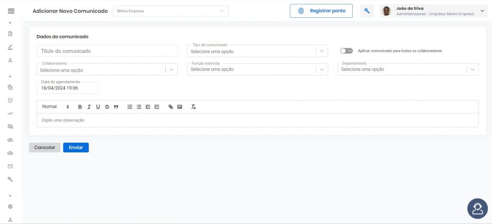Screen dimensions: 492x224
Task: Insert an image via the editor toolbar
Action: click(180, 107)
